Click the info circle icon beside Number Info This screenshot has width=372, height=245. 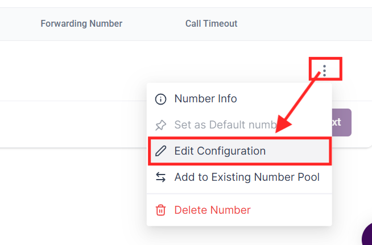coord(161,99)
